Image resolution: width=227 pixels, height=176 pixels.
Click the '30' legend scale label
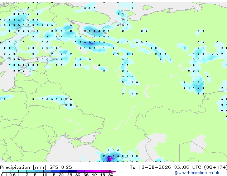pyautogui.click(x=78, y=175)
